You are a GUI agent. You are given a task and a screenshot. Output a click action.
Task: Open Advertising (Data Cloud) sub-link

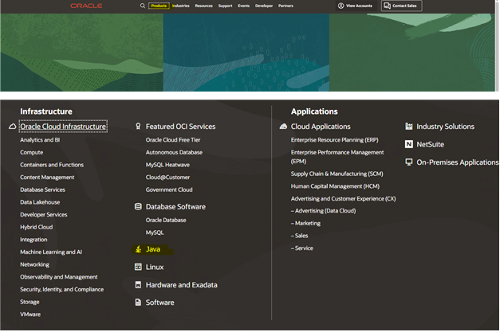(323, 210)
